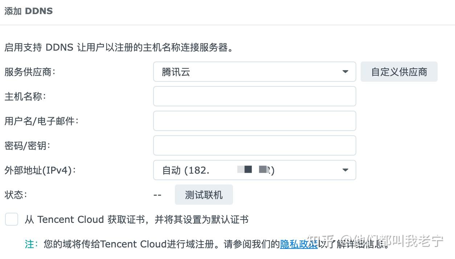Screen dimensions: 455x259
Task: Select the provider combo box showing 腾讯云
Action: [x=254, y=72]
